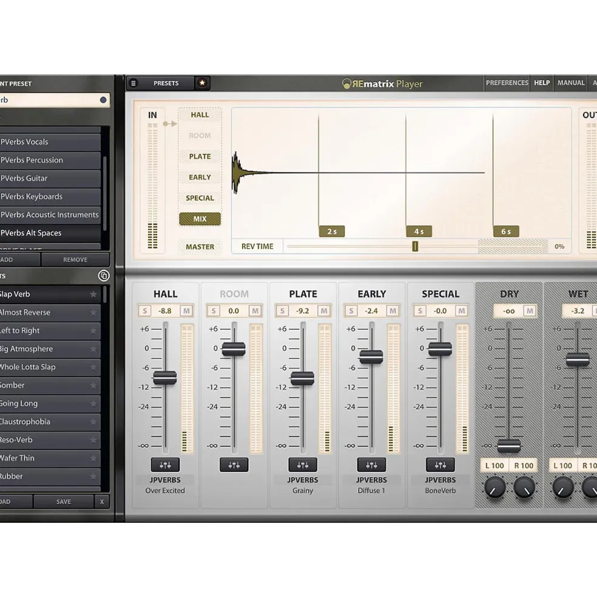
Task: Favorite the Claustrophobia preset star
Action: [x=93, y=422]
